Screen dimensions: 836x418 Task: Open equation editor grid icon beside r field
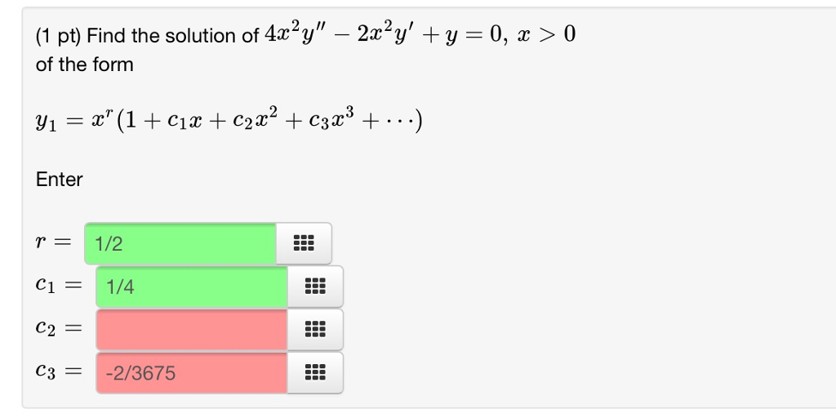pos(303,243)
